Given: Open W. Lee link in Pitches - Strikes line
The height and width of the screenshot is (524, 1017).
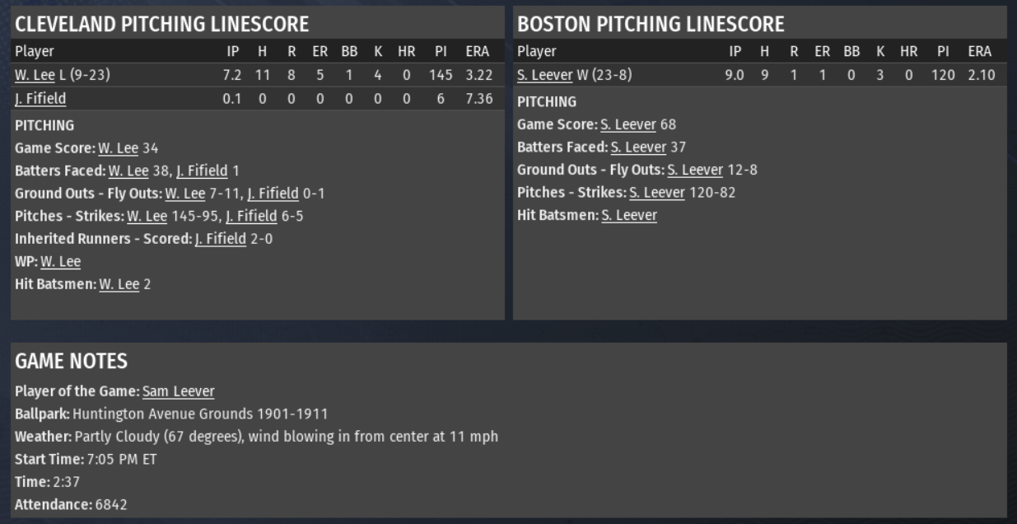Looking at the screenshot, I should [147, 217].
